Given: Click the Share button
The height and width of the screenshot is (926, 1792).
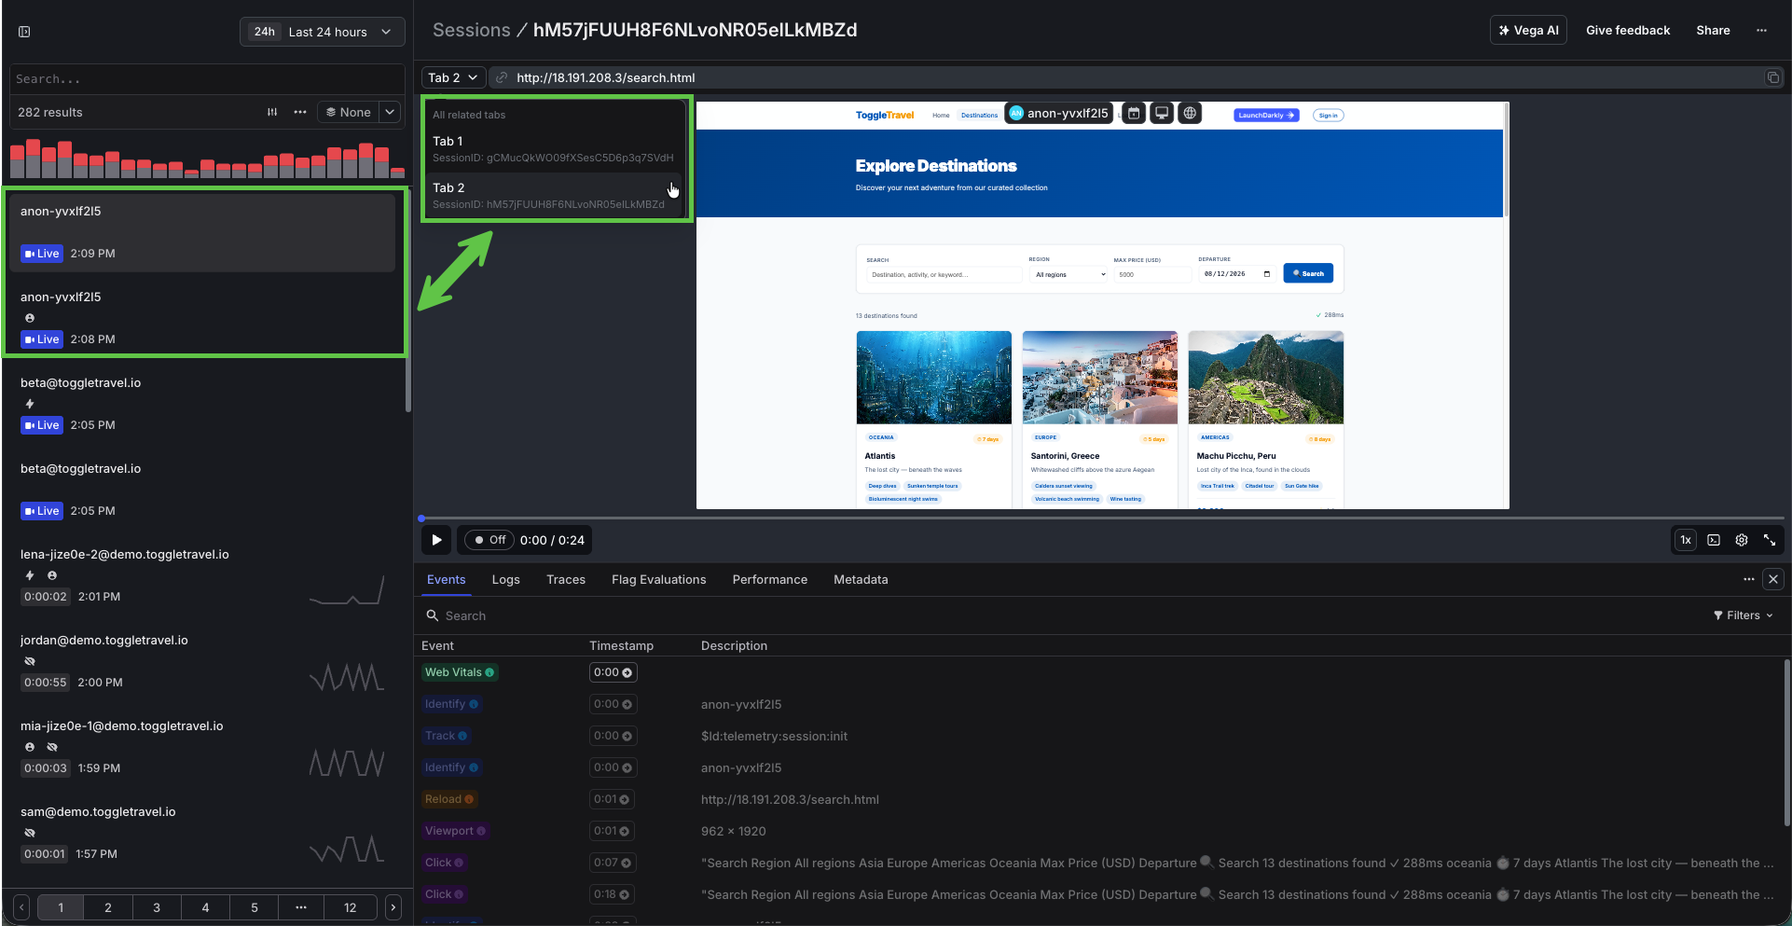Looking at the screenshot, I should (x=1713, y=30).
